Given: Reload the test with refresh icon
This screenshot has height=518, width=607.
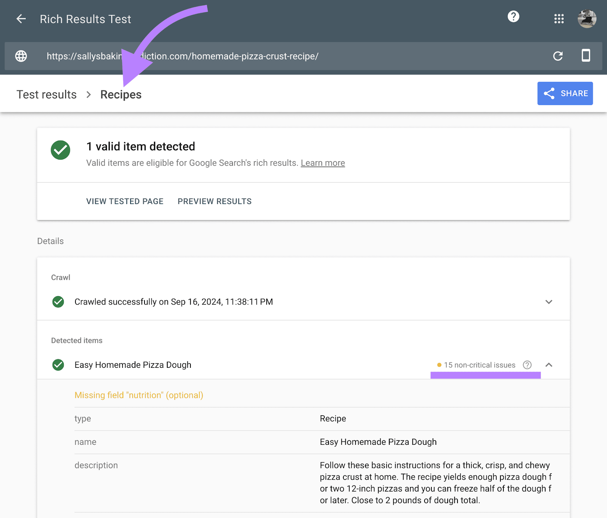Looking at the screenshot, I should click(x=558, y=56).
